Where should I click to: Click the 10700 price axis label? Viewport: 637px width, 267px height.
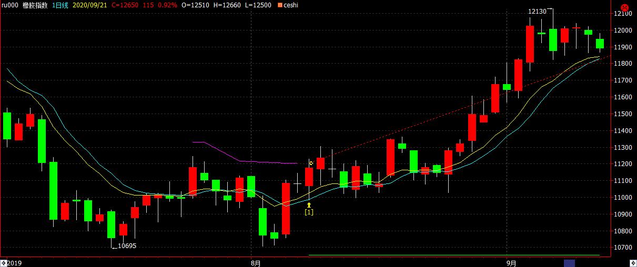(x=623, y=248)
